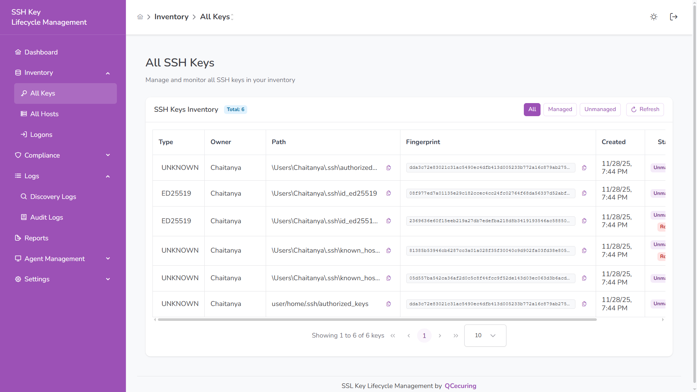
Task: Switch filter to show Managed keys only
Action: click(560, 109)
